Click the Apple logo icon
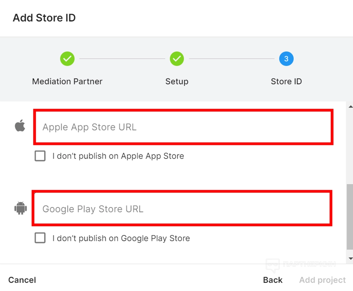Screen dimensions: 353x291 20,126
